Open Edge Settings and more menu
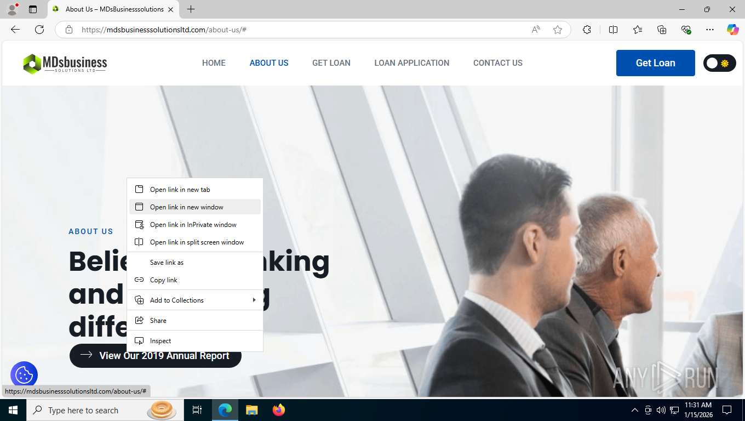 tap(710, 30)
